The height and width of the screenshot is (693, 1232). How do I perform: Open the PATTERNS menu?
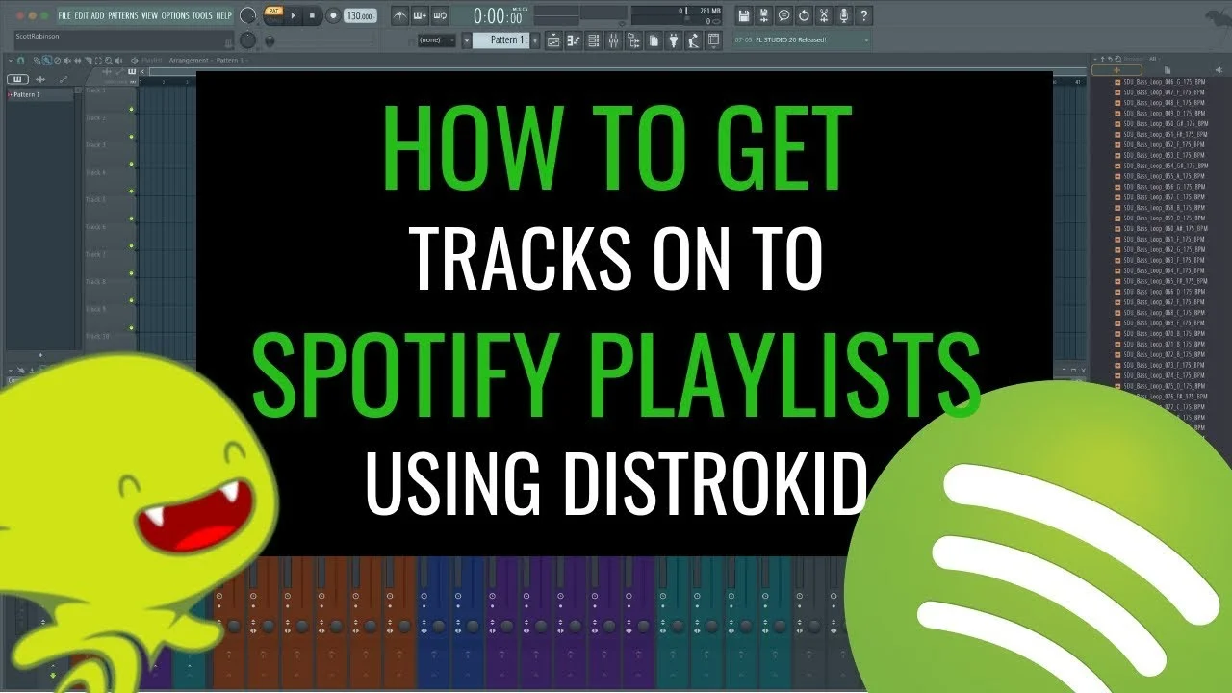click(x=123, y=15)
